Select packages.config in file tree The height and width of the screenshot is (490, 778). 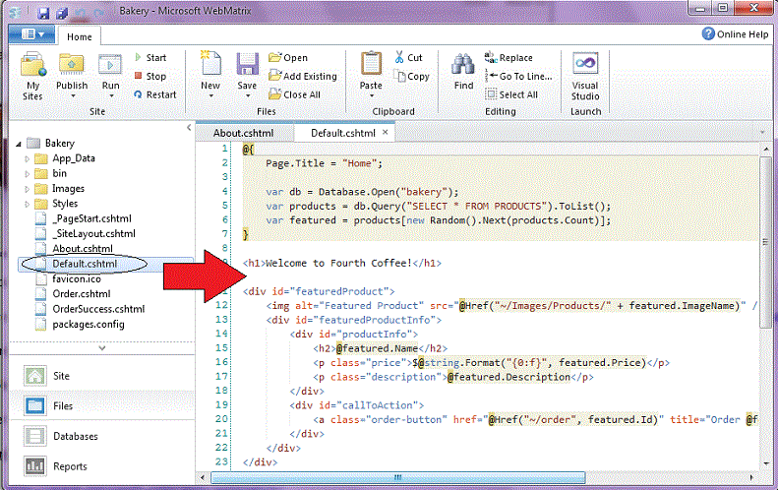tap(89, 324)
